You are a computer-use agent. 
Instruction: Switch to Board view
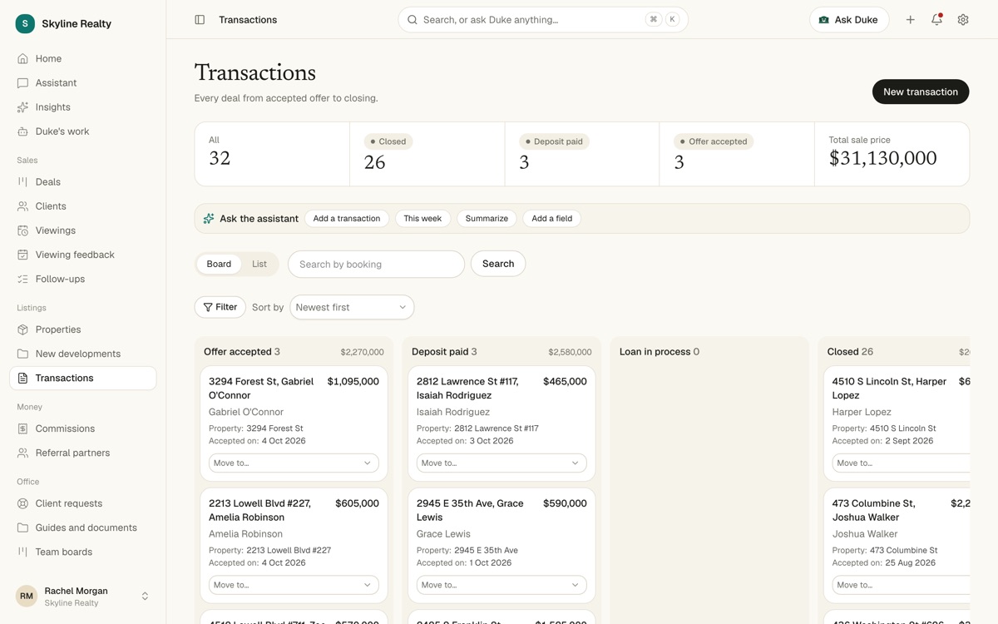(219, 264)
